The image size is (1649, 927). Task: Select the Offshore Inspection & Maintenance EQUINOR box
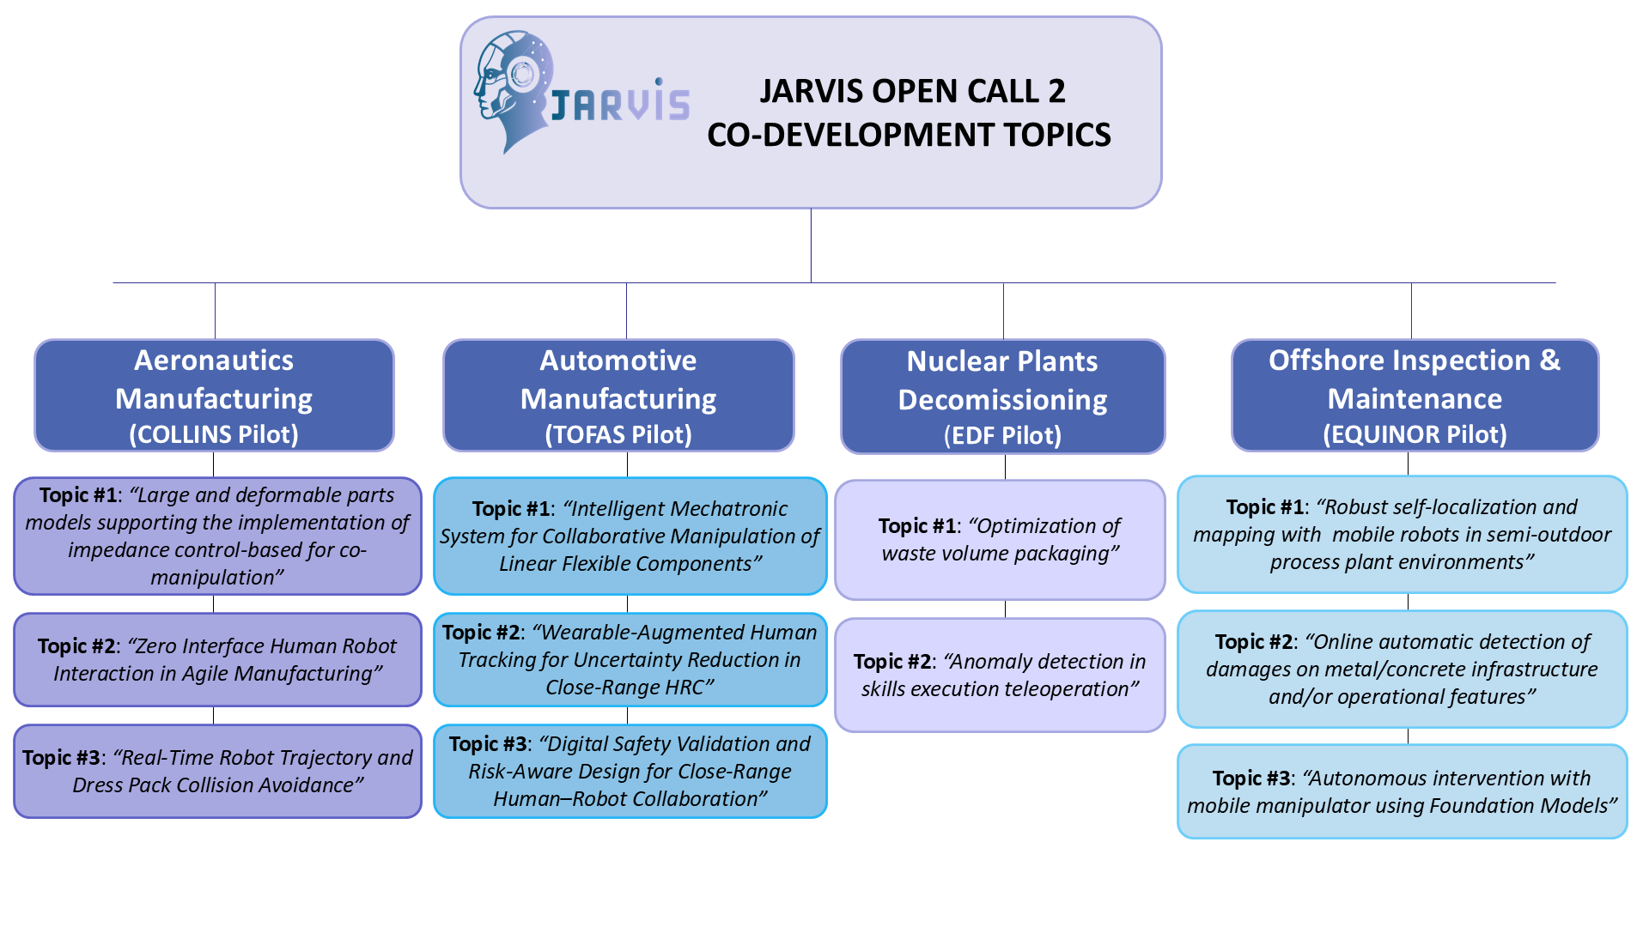(1415, 396)
